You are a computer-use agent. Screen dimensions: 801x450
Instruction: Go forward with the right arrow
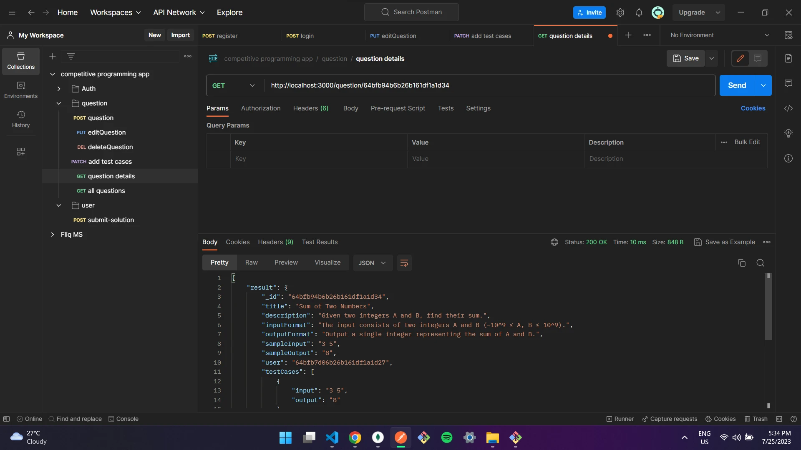[46, 12]
